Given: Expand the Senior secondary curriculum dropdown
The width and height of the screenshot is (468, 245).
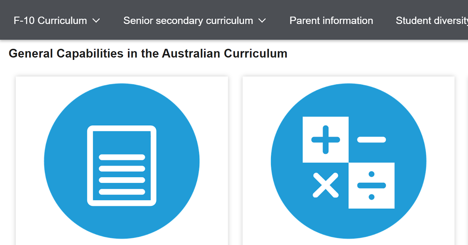Looking at the screenshot, I should pyautogui.click(x=188, y=21).
